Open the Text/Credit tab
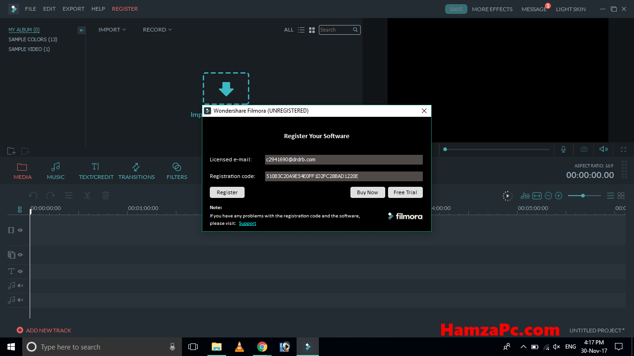 point(96,171)
